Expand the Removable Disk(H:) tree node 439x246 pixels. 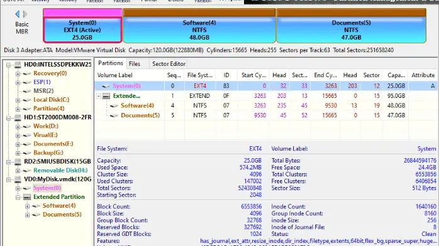click(18, 171)
